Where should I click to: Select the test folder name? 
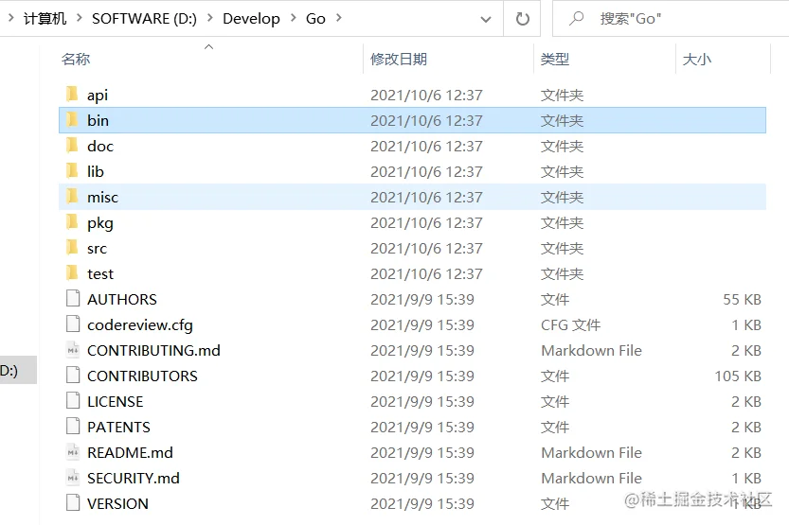(100, 273)
